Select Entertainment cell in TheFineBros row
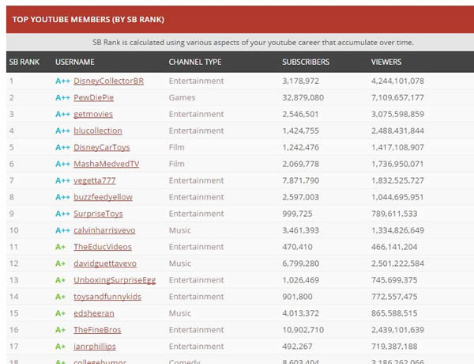The width and height of the screenshot is (474, 364). pos(196,330)
